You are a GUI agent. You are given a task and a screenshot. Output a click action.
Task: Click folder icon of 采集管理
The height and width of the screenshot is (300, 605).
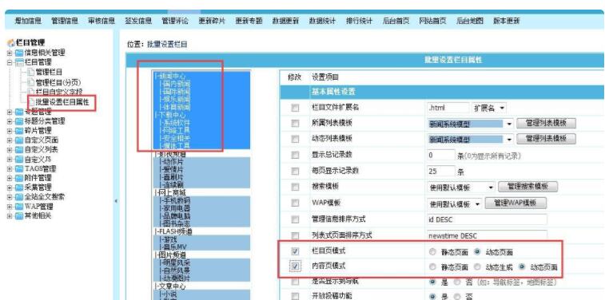(19, 187)
